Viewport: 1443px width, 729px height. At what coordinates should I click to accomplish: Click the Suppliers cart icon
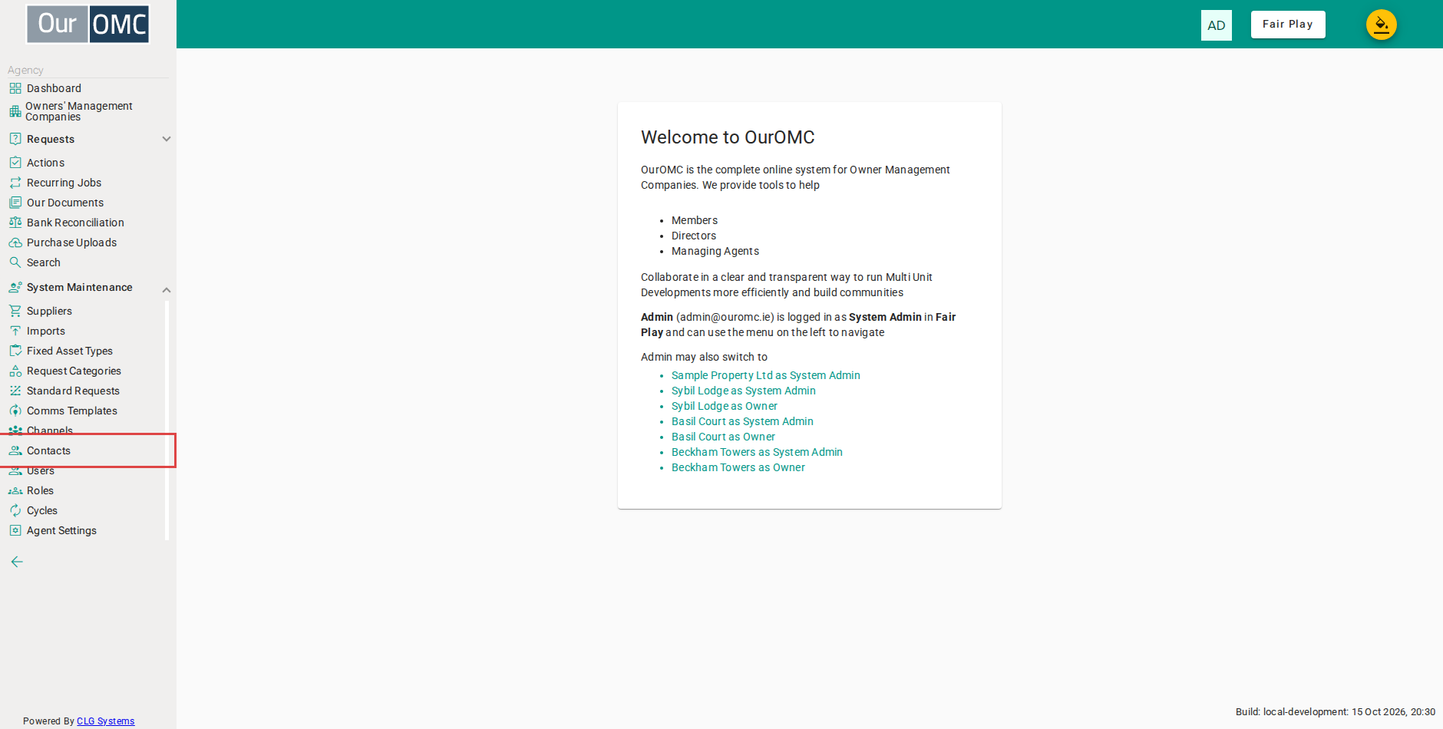[x=15, y=311]
